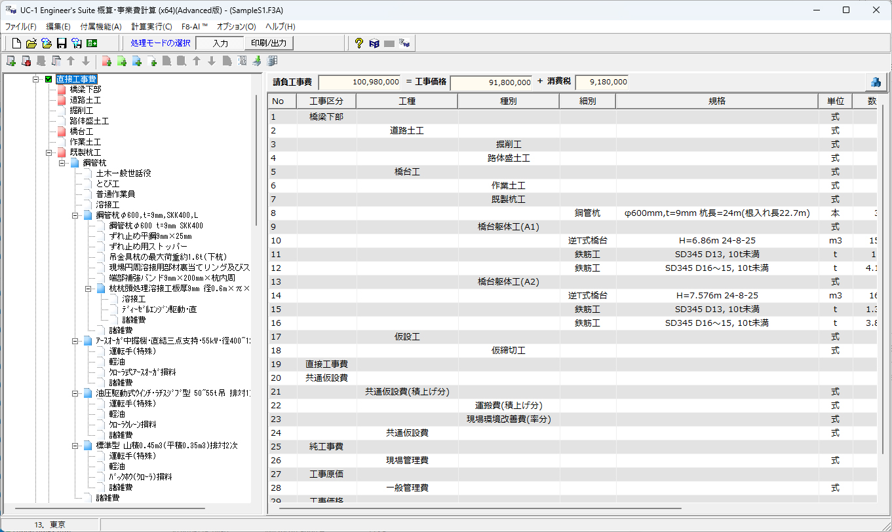
Task: Open the ファイル(F) menu
Action: coord(21,27)
